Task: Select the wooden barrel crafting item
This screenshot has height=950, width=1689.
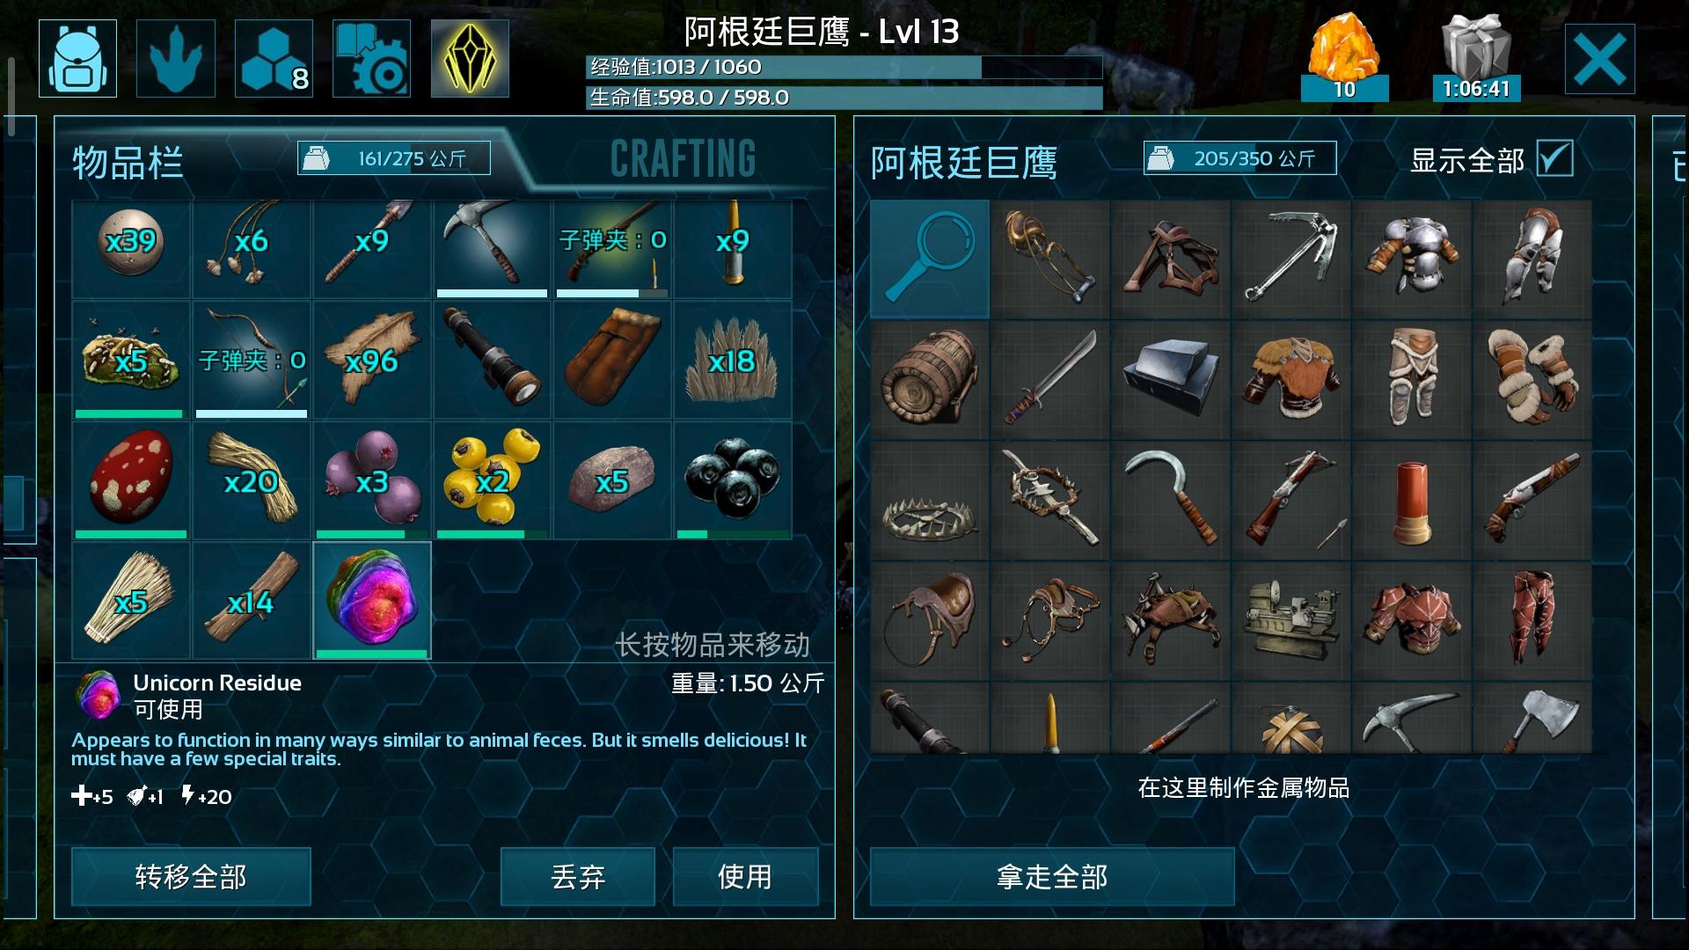Action: [x=930, y=379]
